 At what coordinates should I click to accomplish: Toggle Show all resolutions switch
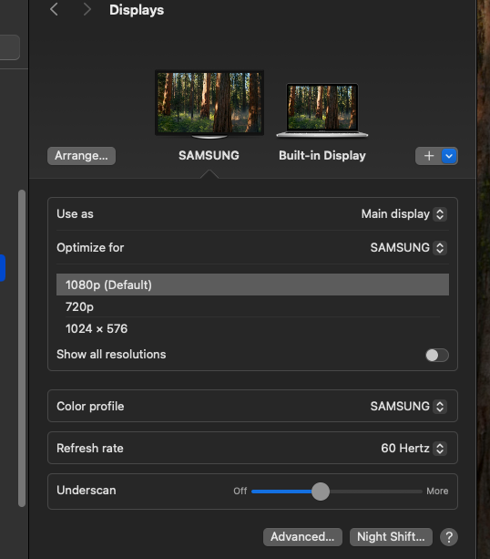437,355
